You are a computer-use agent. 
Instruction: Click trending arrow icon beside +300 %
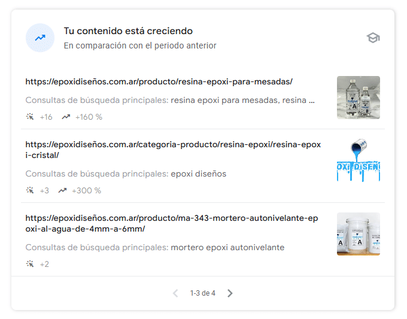pyautogui.click(x=62, y=190)
